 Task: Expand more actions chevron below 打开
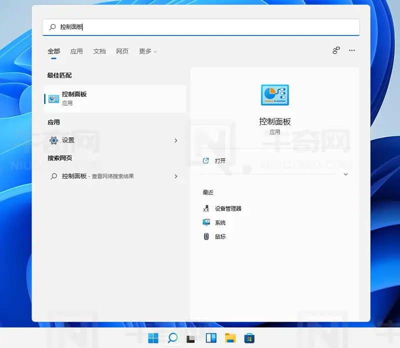(x=345, y=174)
